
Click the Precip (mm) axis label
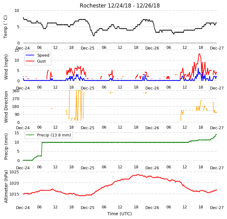coord(6,146)
